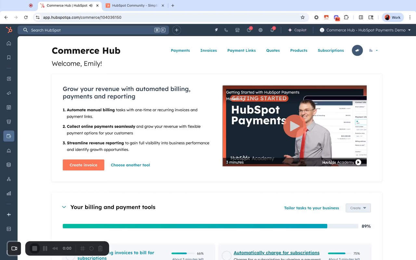
Task: Open the CRM contacts icon in sidebar
Action: pos(9,79)
